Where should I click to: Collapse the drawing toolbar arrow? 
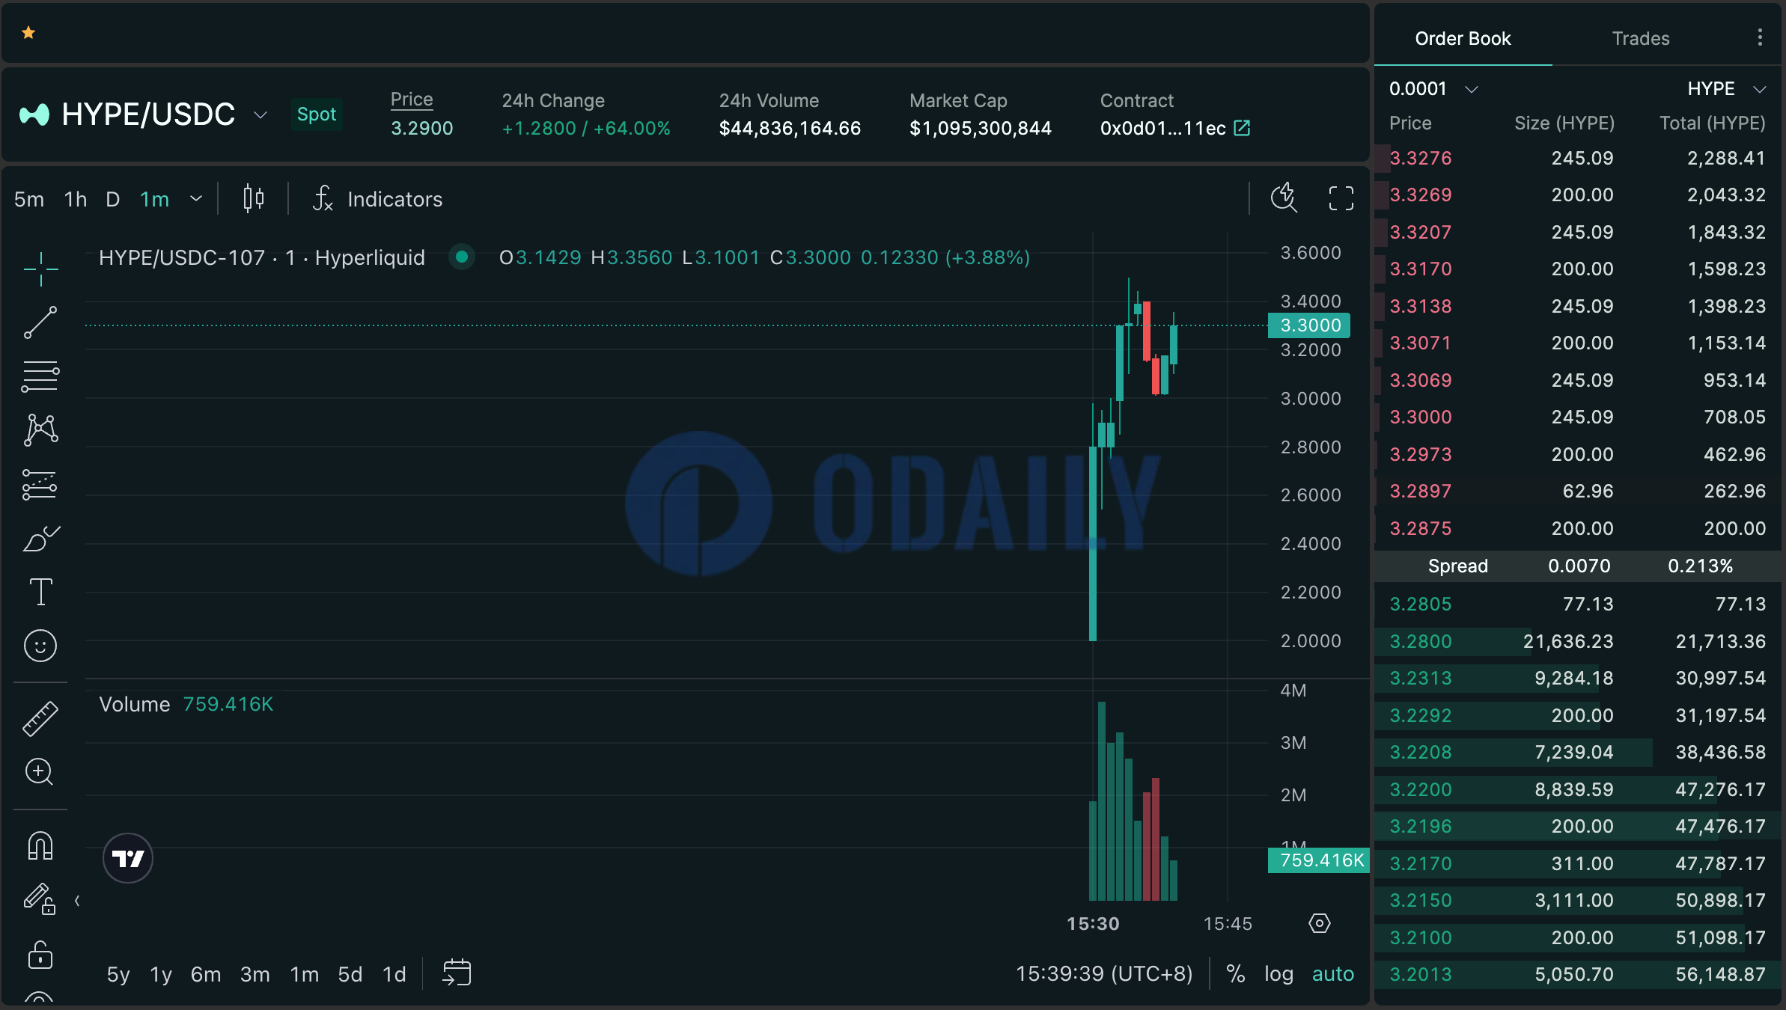(x=77, y=901)
